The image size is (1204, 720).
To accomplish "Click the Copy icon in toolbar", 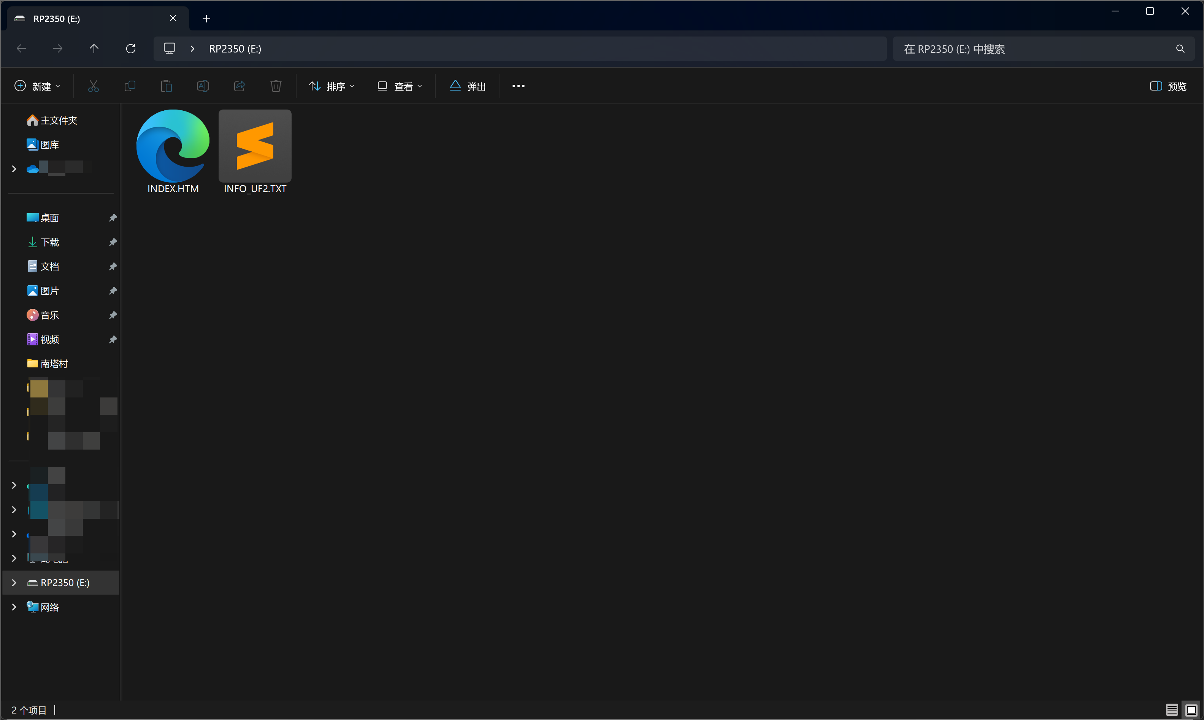I will click(130, 86).
